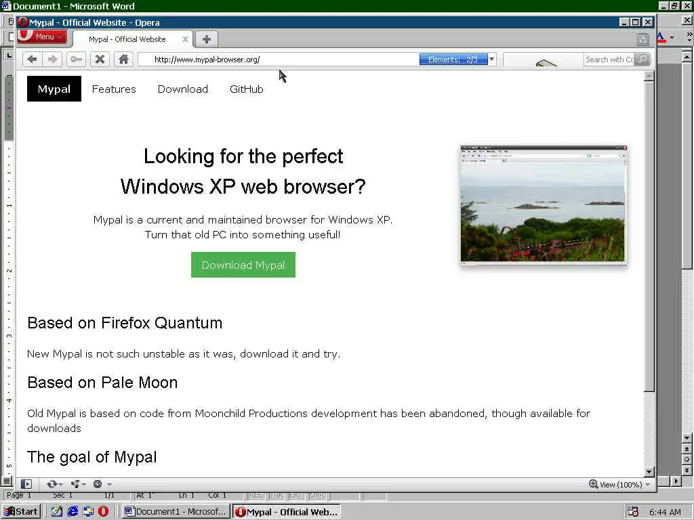Open the Opera home page icon
This screenshot has height=520, width=694.
pyautogui.click(x=123, y=60)
